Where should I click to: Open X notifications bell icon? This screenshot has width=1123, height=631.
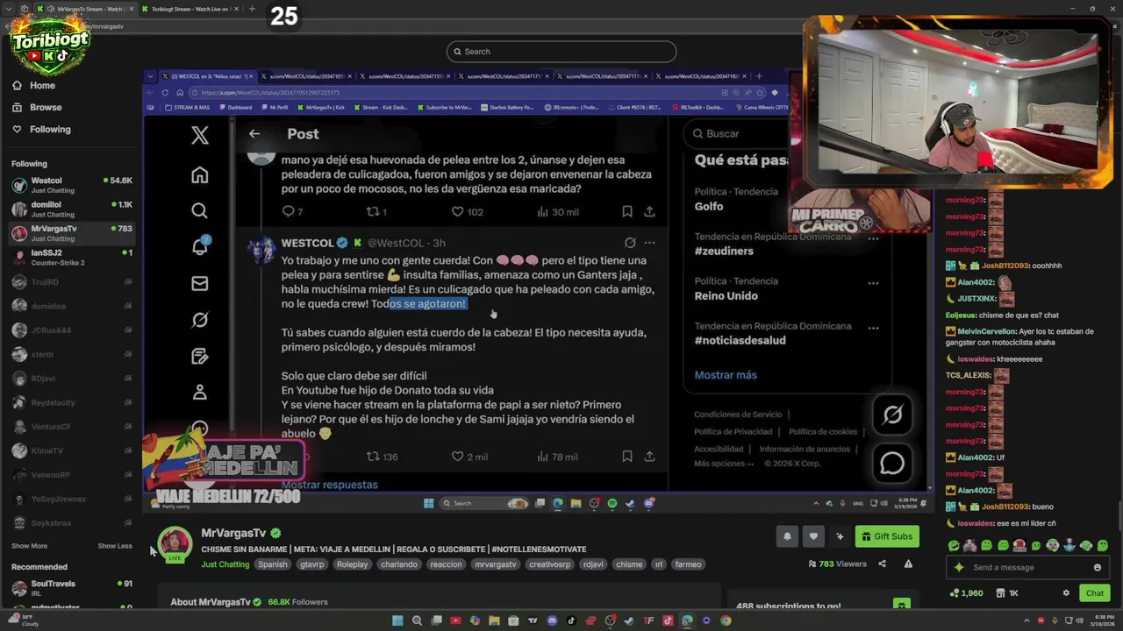click(x=200, y=246)
